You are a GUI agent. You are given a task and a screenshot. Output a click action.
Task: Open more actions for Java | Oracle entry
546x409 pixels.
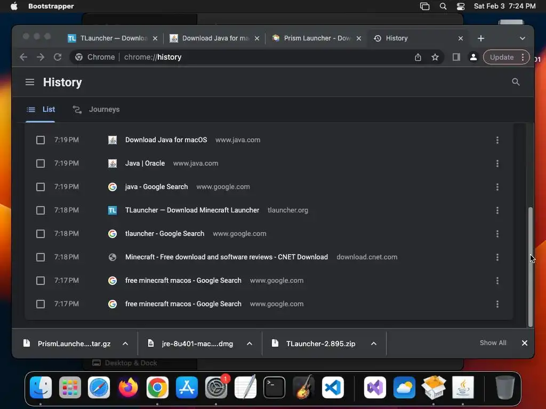click(497, 163)
